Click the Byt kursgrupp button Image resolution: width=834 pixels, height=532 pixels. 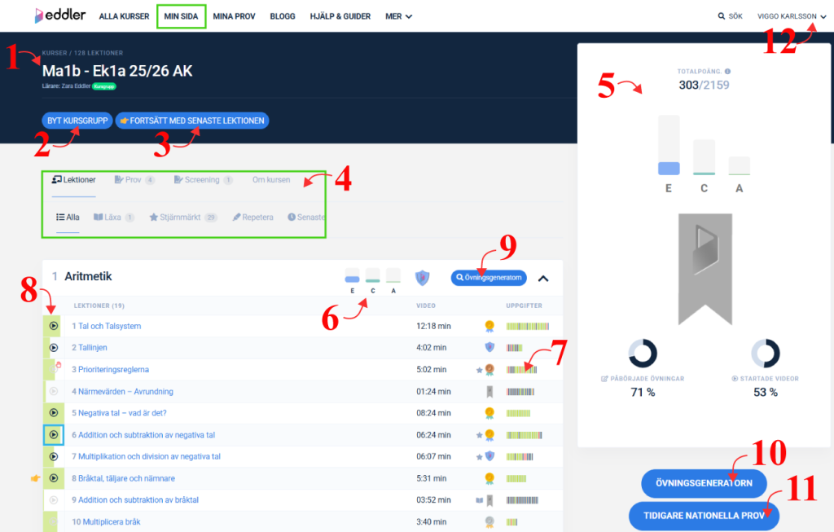77,121
